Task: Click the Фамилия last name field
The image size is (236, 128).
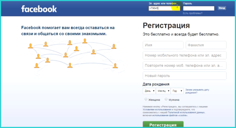Action: (x=206, y=45)
